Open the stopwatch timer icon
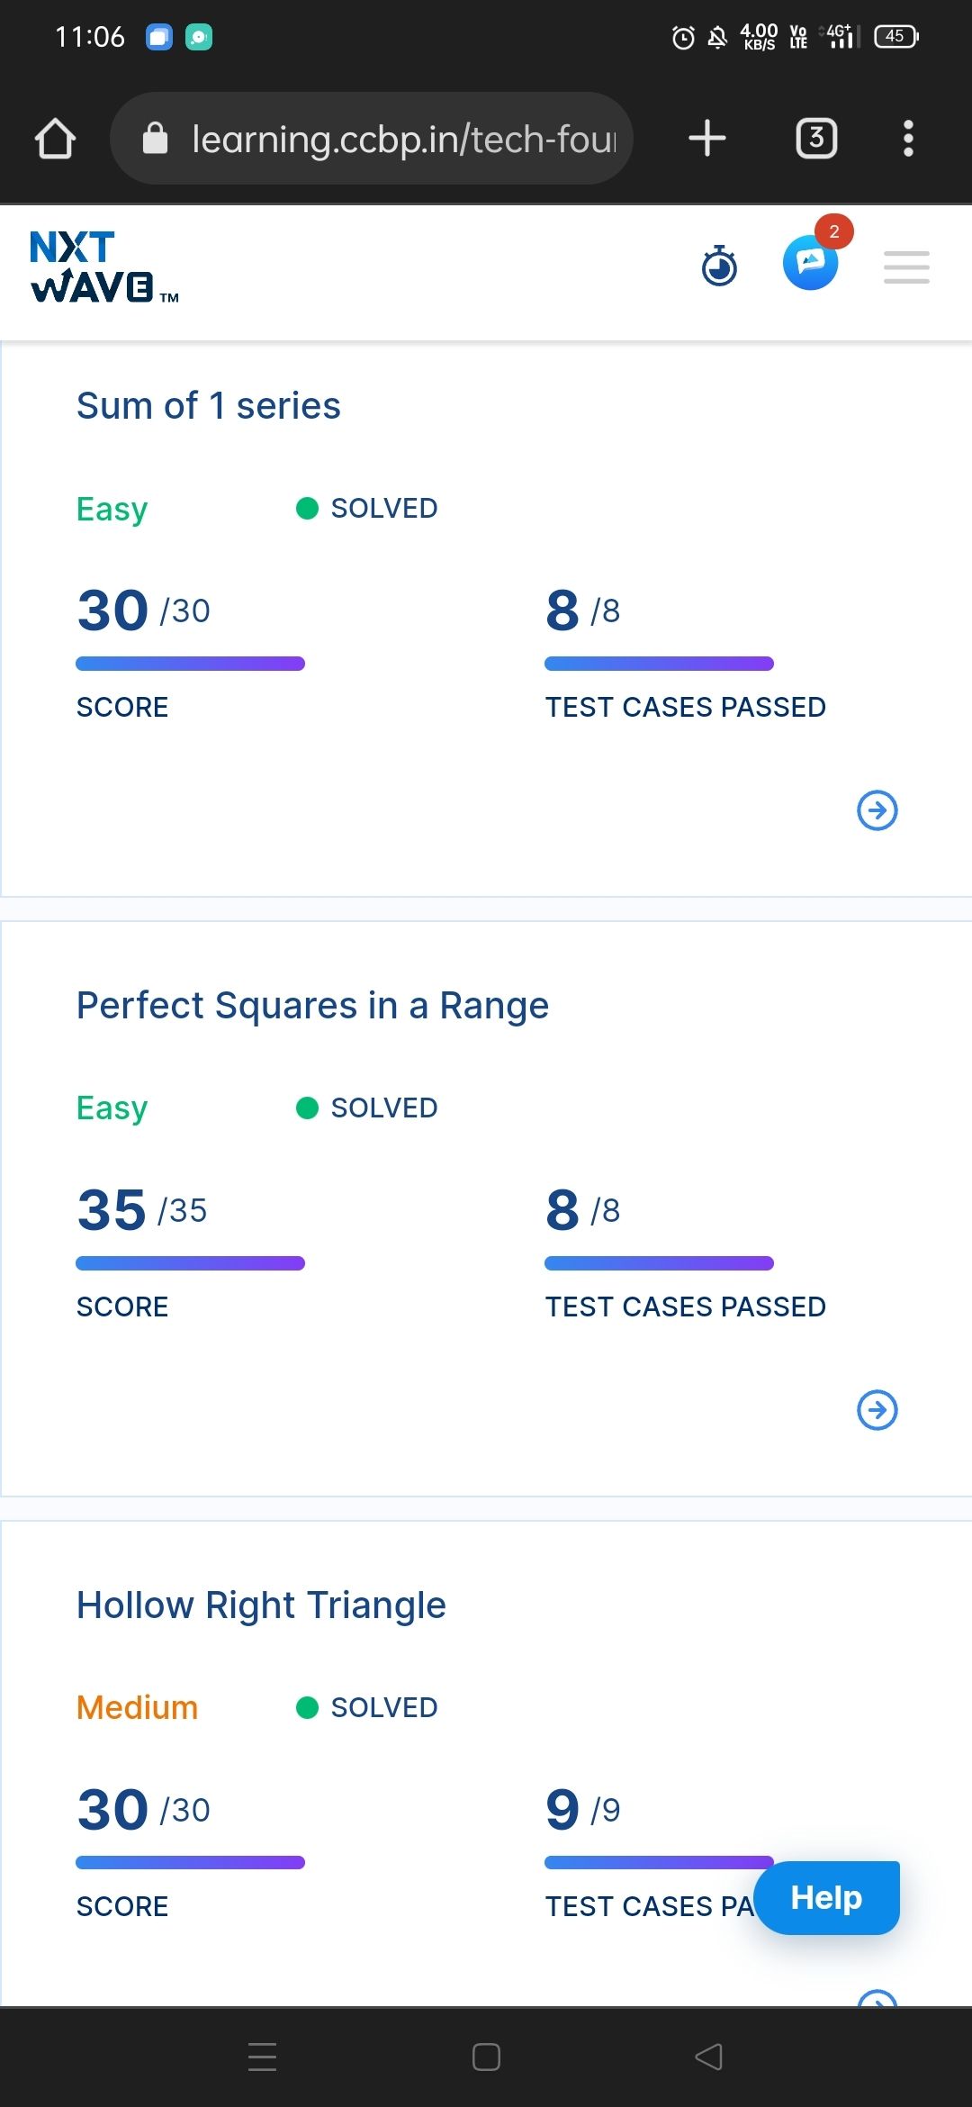The height and width of the screenshot is (2107, 972). [719, 266]
